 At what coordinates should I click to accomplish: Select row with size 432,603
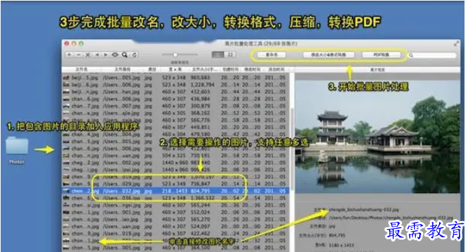click(x=175, y=92)
